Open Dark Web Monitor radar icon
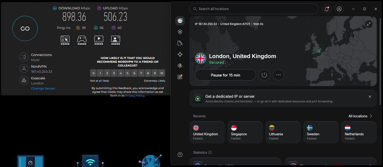This screenshot has height=167, width=383. pyautogui.click(x=180, y=66)
